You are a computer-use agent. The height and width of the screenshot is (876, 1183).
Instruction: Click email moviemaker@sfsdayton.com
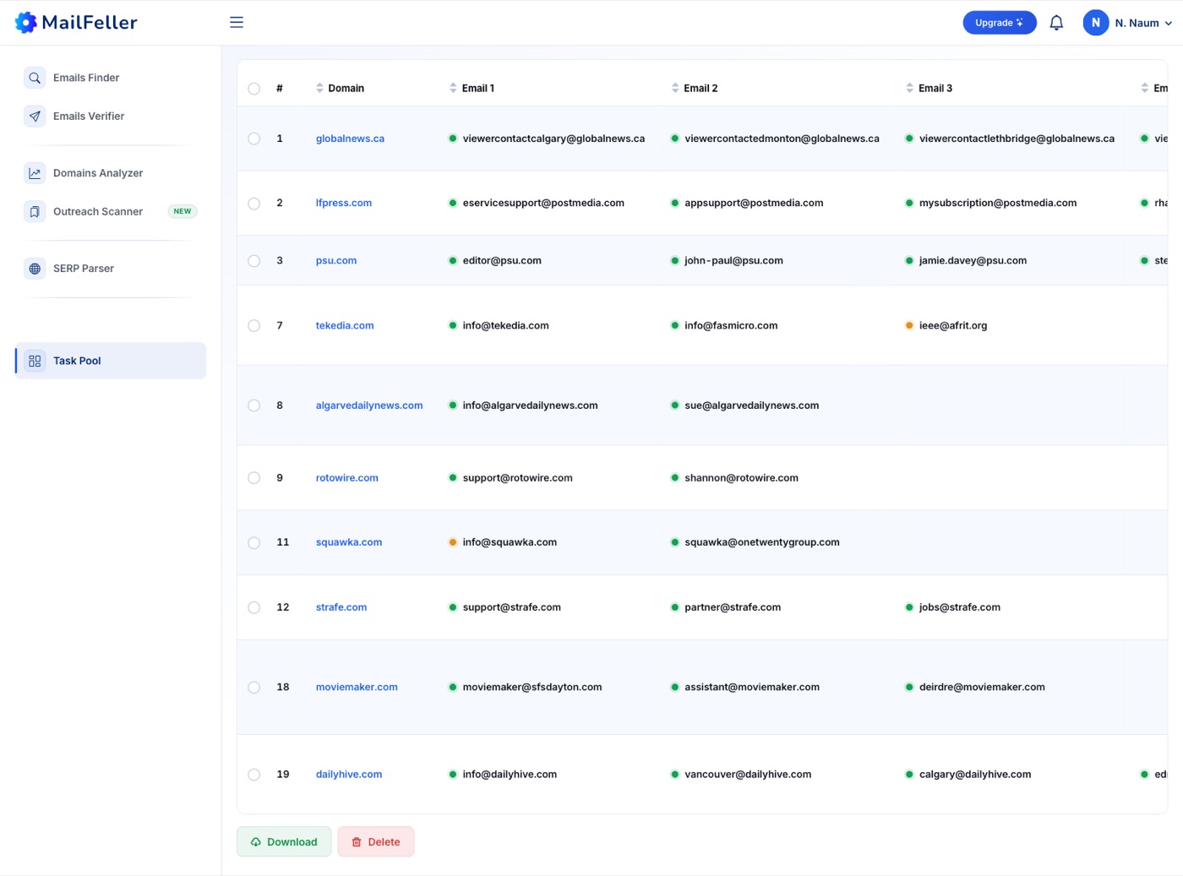pyautogui.click(x=532, y=688)
